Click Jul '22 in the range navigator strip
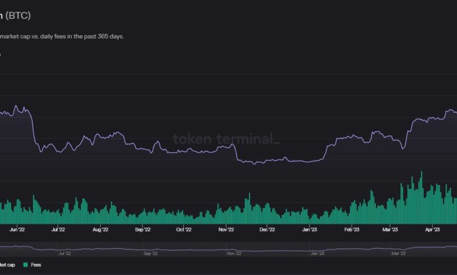This screenshot has width=457, height=275. click(65, 253)
